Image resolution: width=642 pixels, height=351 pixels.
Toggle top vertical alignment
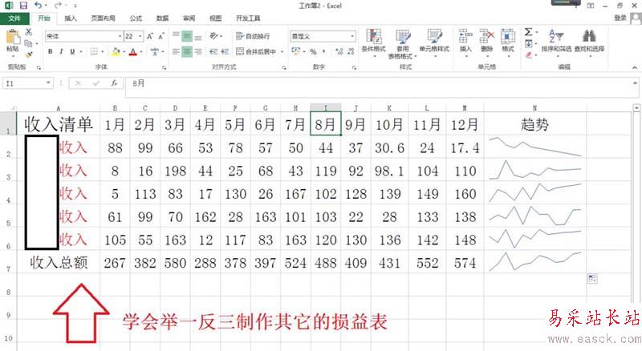point(176,36)
